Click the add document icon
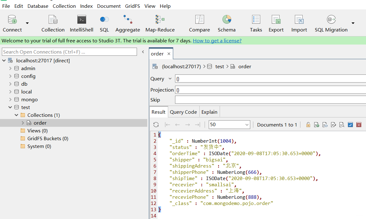Image resolution: width=366 pixels, height=219 pixels. [316, 125]
